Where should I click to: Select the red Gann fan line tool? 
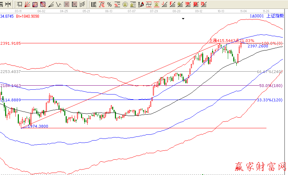pos(27,4)
